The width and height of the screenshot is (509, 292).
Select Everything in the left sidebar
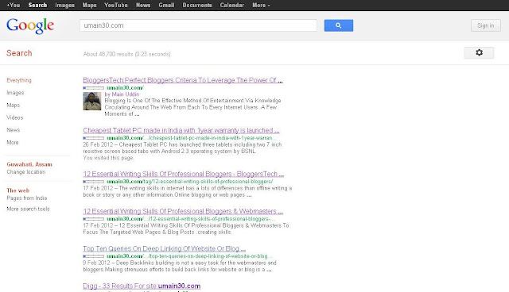pyautogui.click(x=19, y=80)
